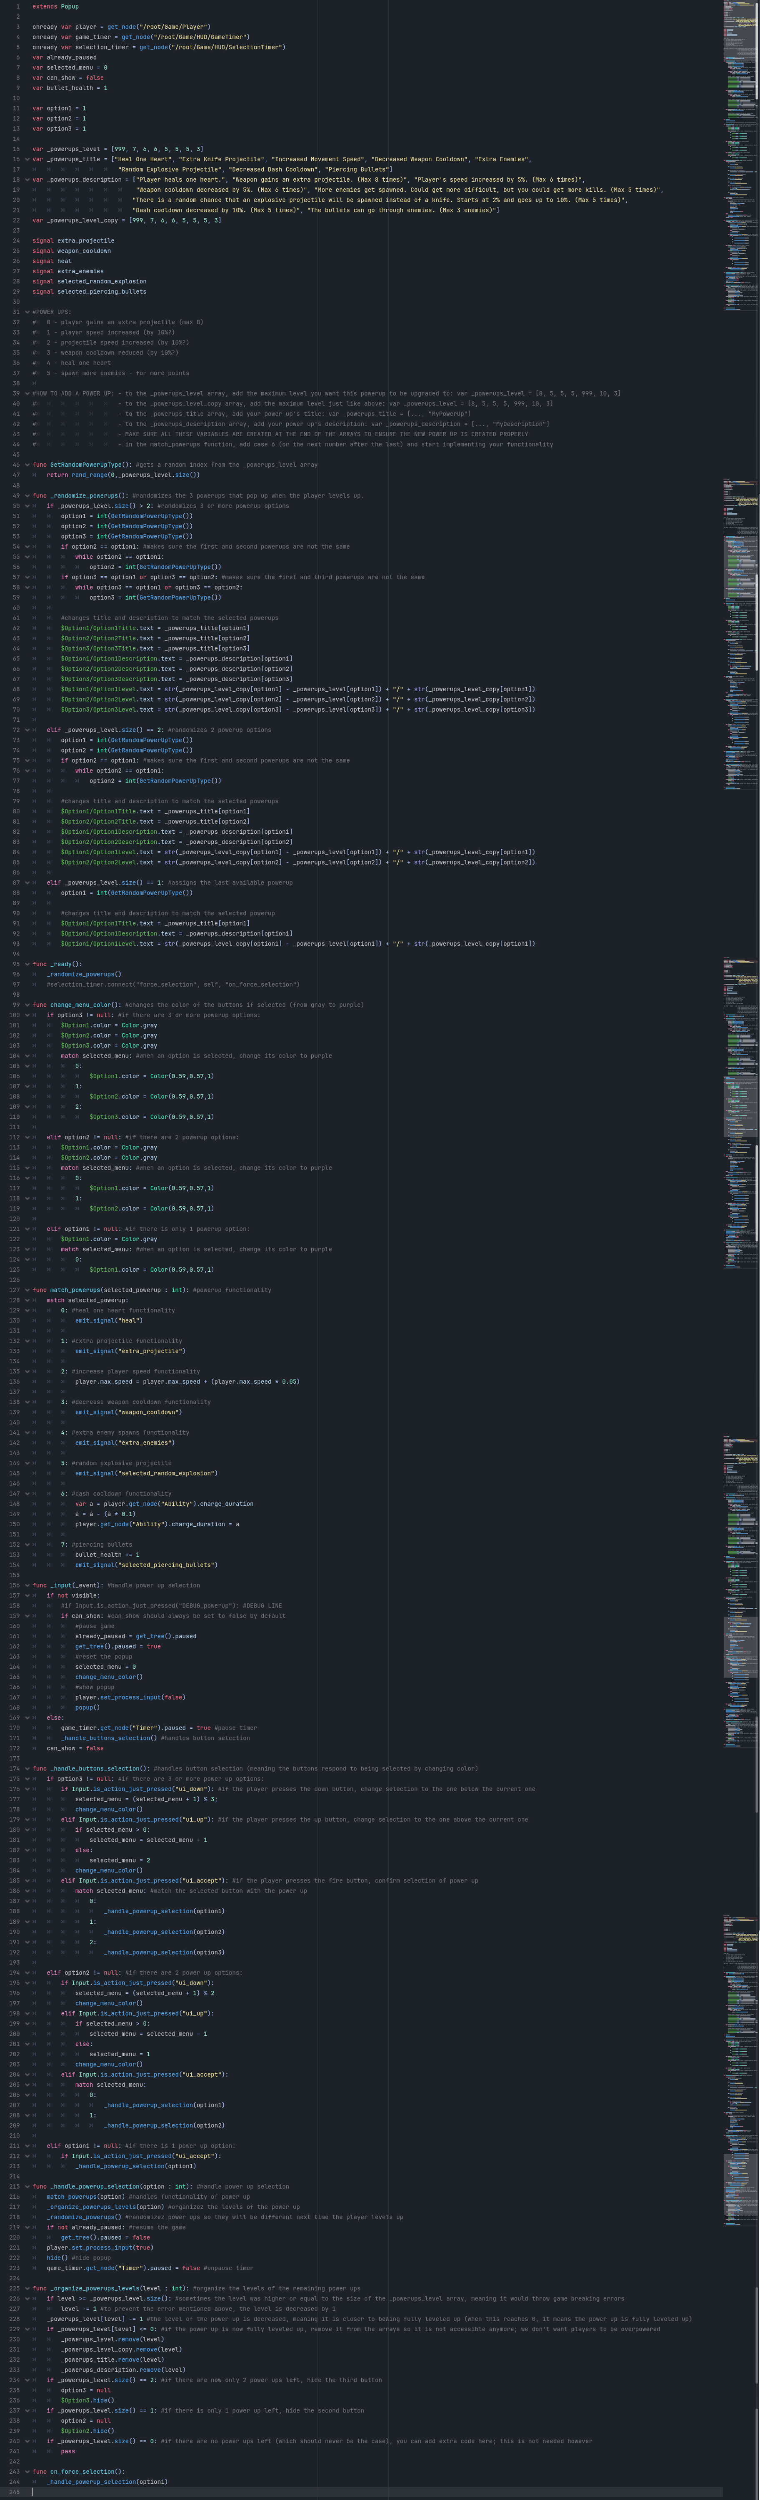
Task: Place cursor in 'var already_paused' line
Action: click(x=64, y=57)
